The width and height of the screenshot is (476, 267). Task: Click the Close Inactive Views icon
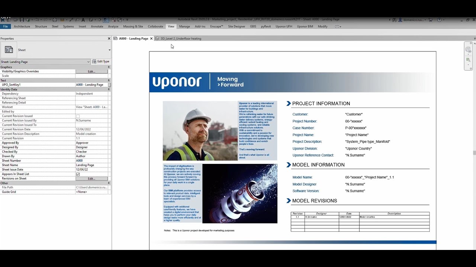pos(113,20)
